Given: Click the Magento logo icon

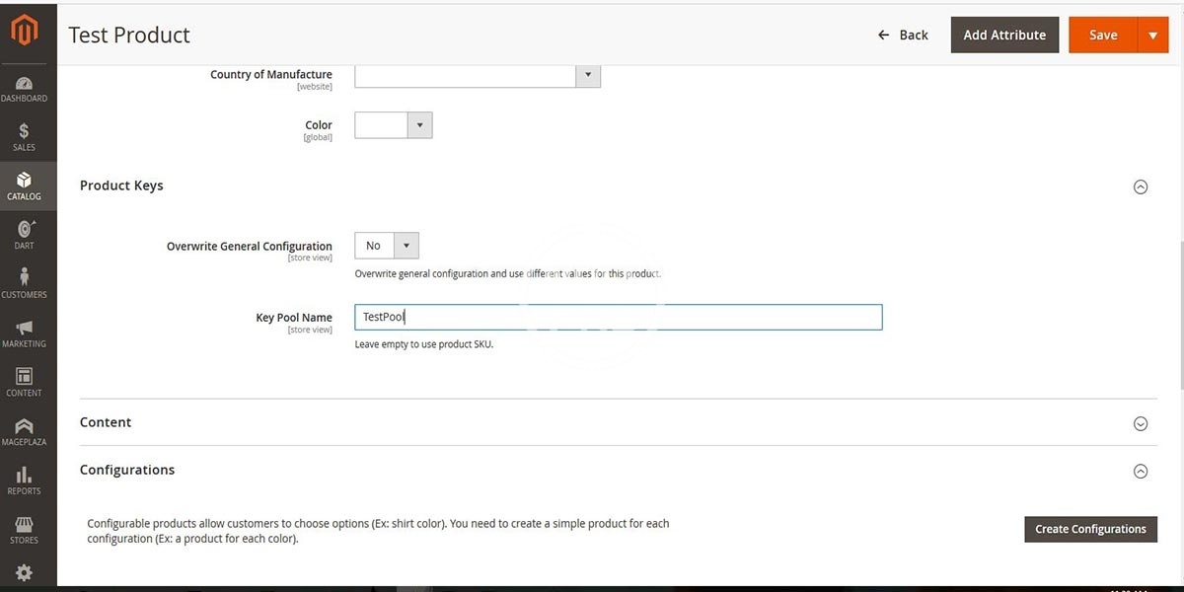Looking at the screenshot, I should [24, 32].
